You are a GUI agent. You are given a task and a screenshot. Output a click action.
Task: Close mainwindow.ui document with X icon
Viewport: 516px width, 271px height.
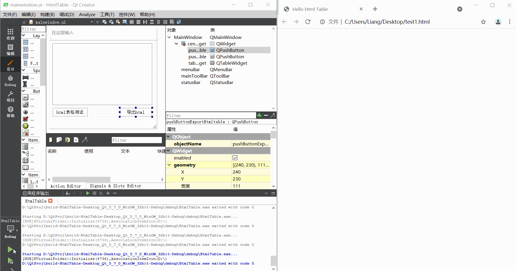click(x=97, y=22)
